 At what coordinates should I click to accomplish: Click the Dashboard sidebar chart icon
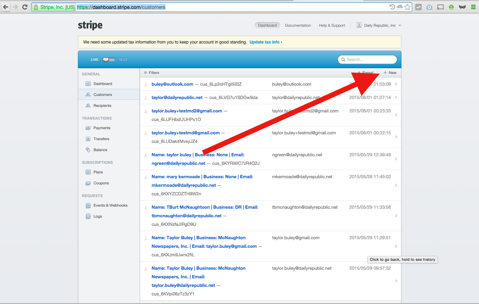click(88, 84)
